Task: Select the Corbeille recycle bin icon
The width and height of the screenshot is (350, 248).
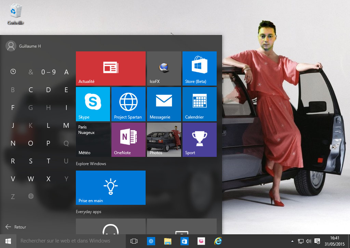Action: 16,14
